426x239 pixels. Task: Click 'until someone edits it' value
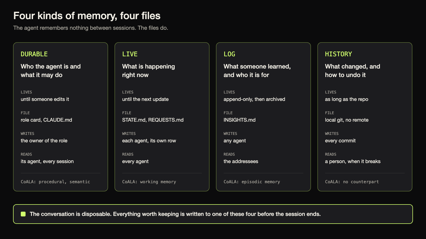click(x=45, y=99)
